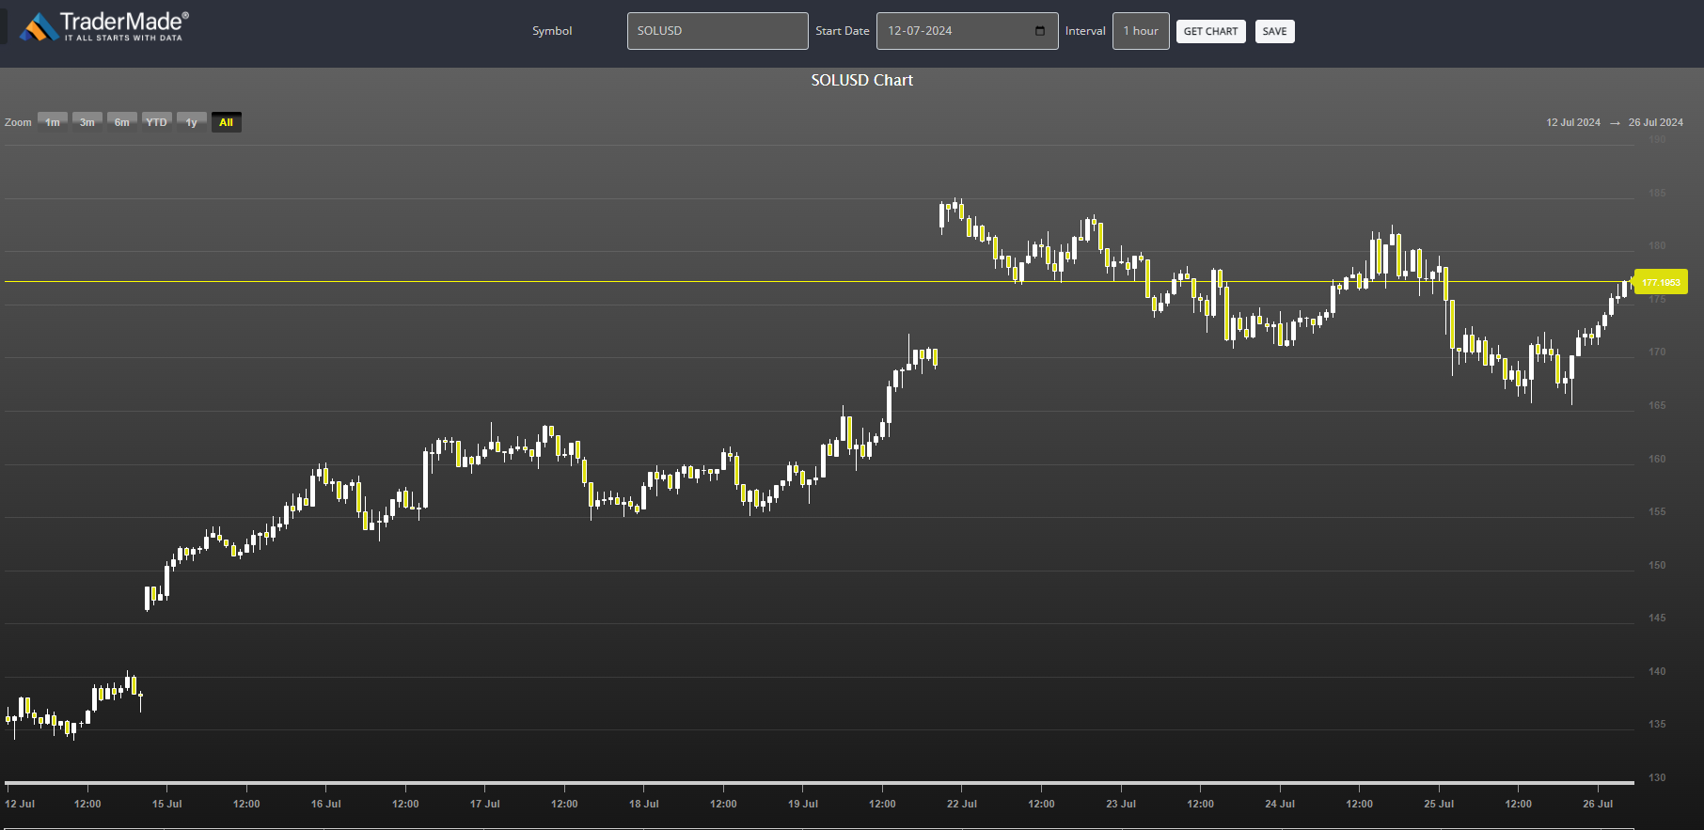Click the GET CHART button

click(x=1211, y=31)
